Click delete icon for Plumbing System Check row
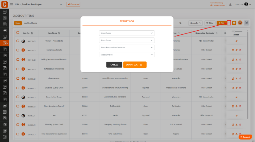255x142 pixels. (x=240, y=125)
